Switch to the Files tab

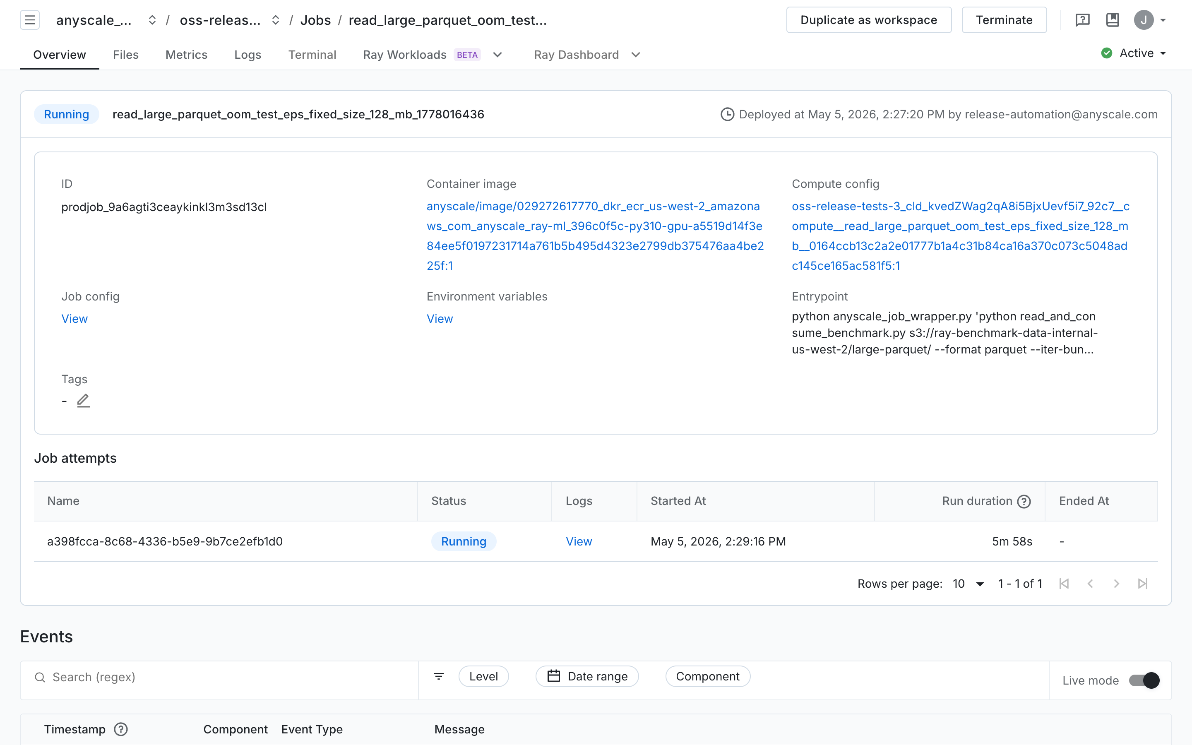tap(125, 55)
